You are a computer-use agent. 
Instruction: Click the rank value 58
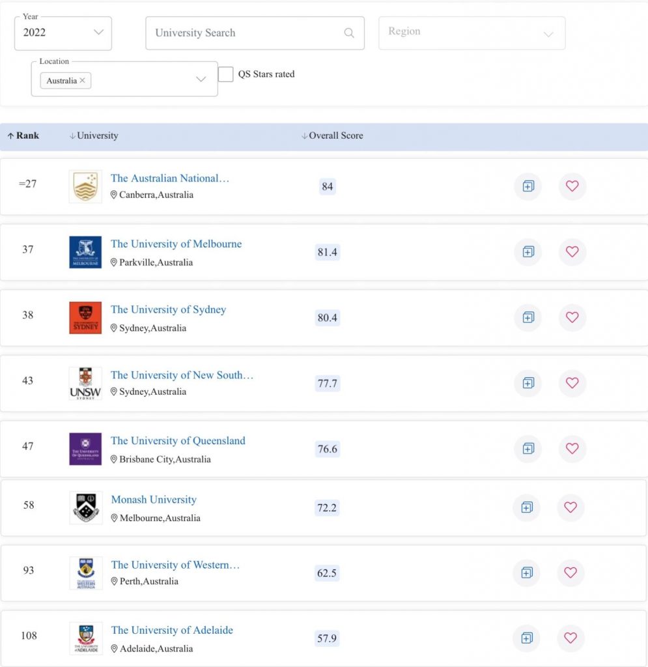[29, 505]
